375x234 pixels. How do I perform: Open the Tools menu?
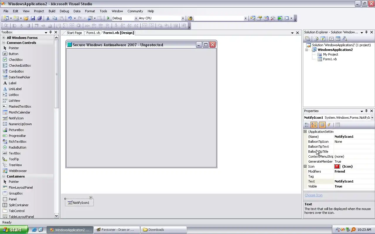pyautogui.click(x=103, y=11)
